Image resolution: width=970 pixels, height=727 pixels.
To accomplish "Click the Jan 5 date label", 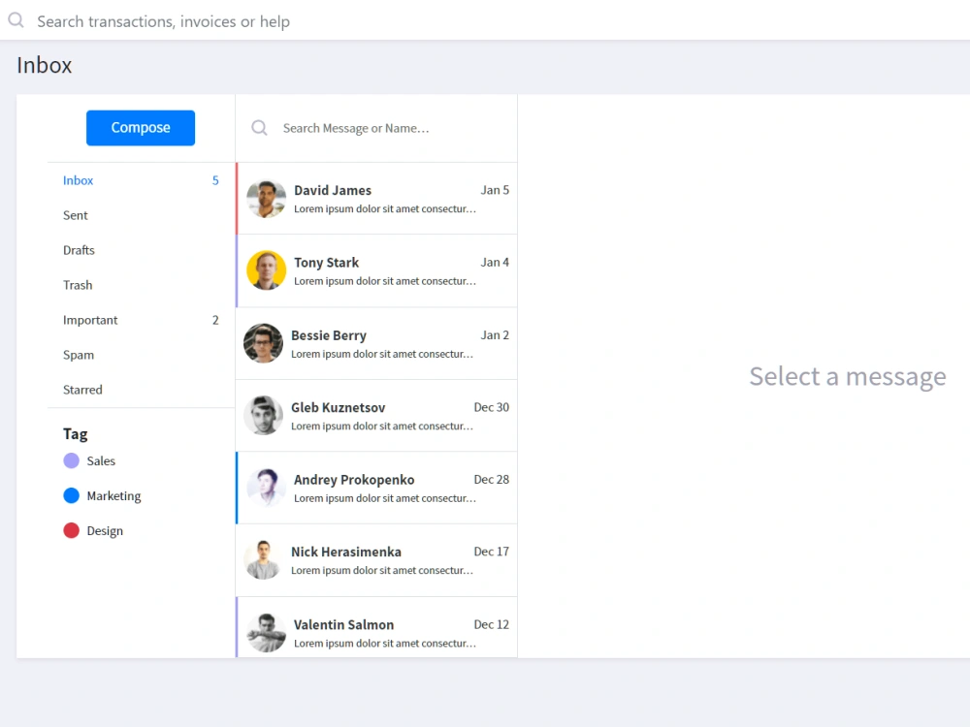I will (495, 190).
